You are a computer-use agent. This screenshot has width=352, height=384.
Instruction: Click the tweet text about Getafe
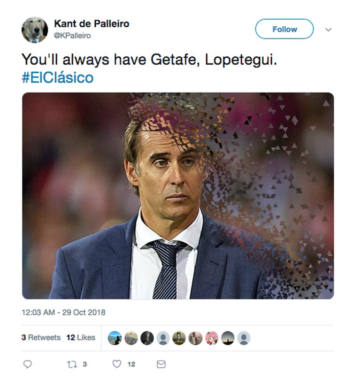[x=149, y=60]
